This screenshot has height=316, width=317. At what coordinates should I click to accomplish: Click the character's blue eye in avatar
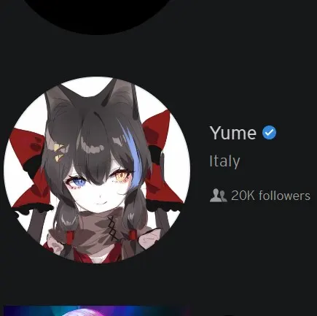click(77, 182)
